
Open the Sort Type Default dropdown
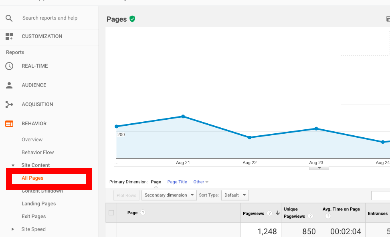point(235,195)
